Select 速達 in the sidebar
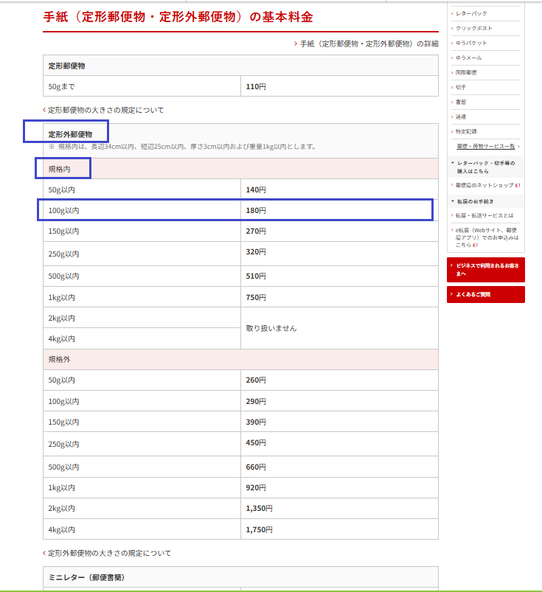 pos(461,116)
